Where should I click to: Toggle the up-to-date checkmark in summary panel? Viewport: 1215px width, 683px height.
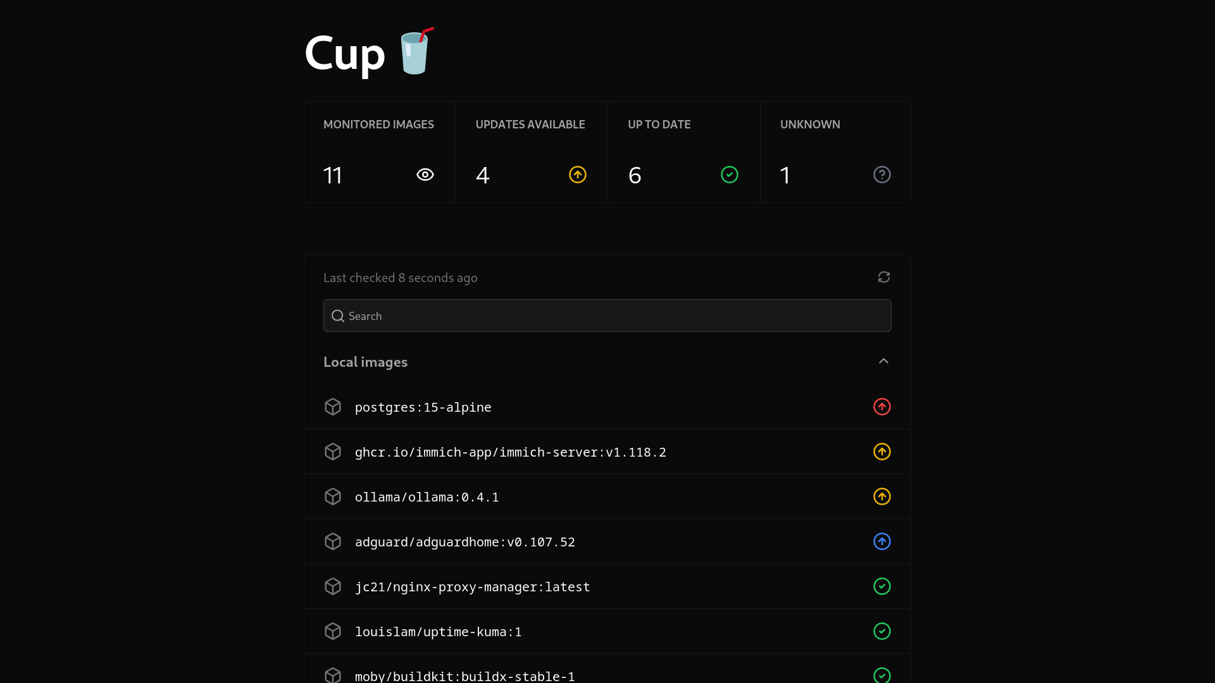click(x=730, y=175)
